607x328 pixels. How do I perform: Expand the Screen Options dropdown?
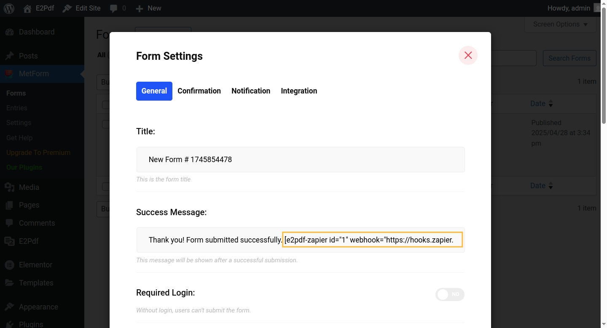(560, 24)
